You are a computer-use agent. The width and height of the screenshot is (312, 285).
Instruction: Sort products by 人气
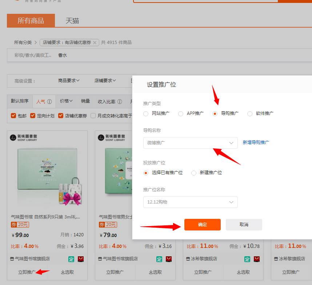[41, 102]
